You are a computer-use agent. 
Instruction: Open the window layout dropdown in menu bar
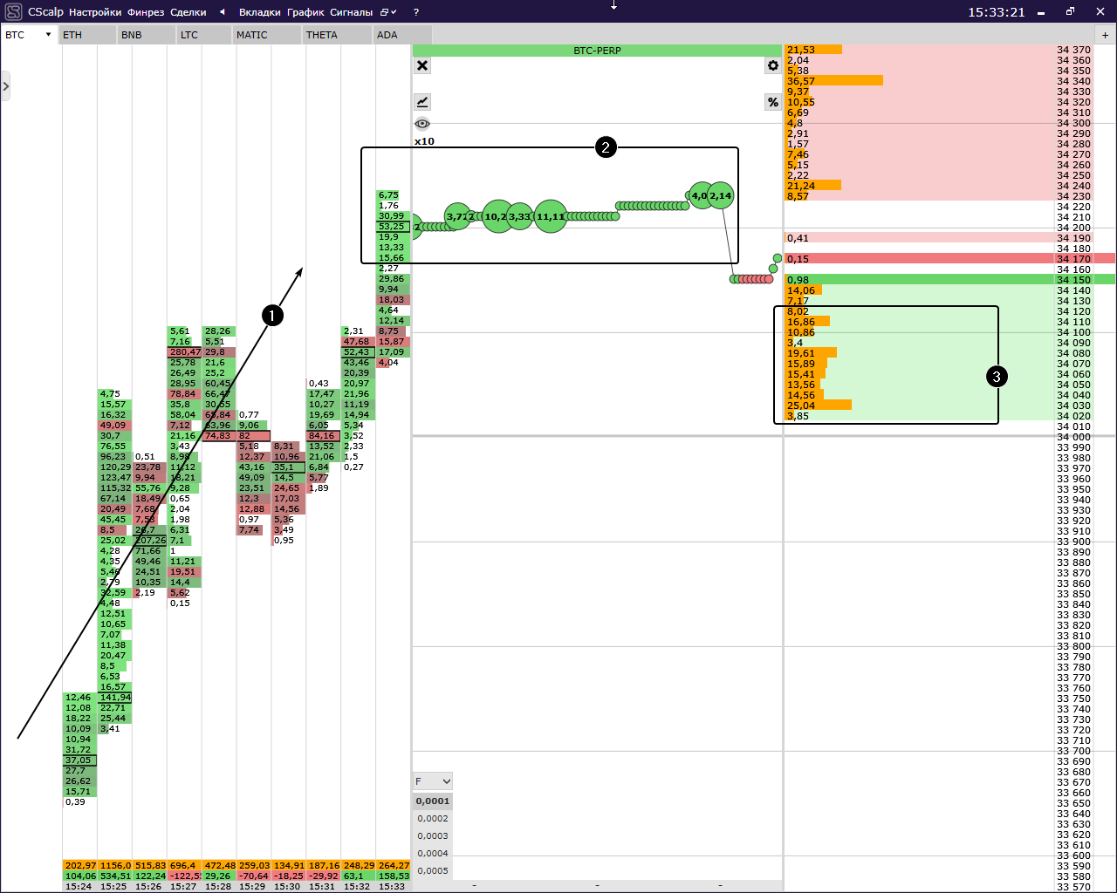pos(388,12)
